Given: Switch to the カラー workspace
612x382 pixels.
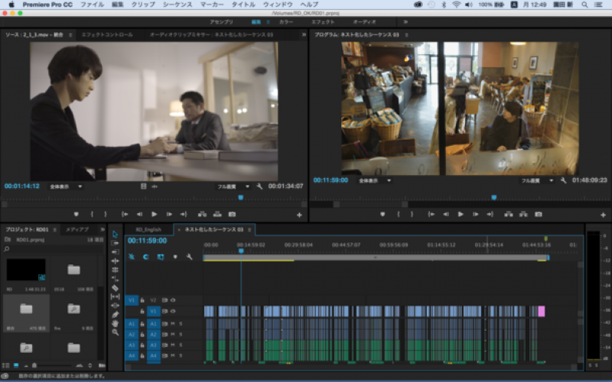Looking at the screenshot, I should [x=285, y=22].
